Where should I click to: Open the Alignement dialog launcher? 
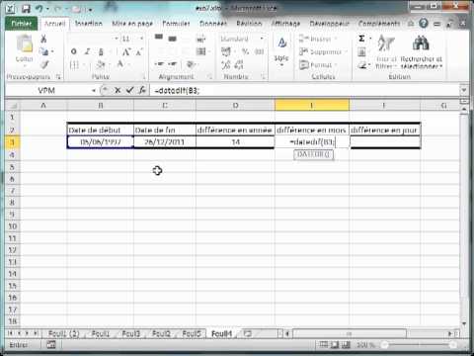tap(209, 76)
